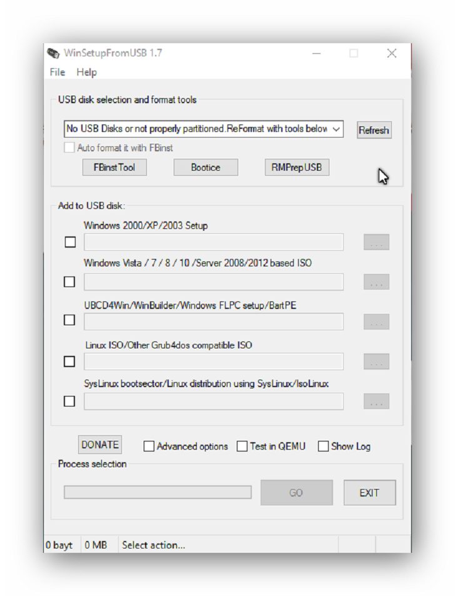Browse for SysLinux bootsector source
The height and width of the screenshot is (596, 455).
376,402
